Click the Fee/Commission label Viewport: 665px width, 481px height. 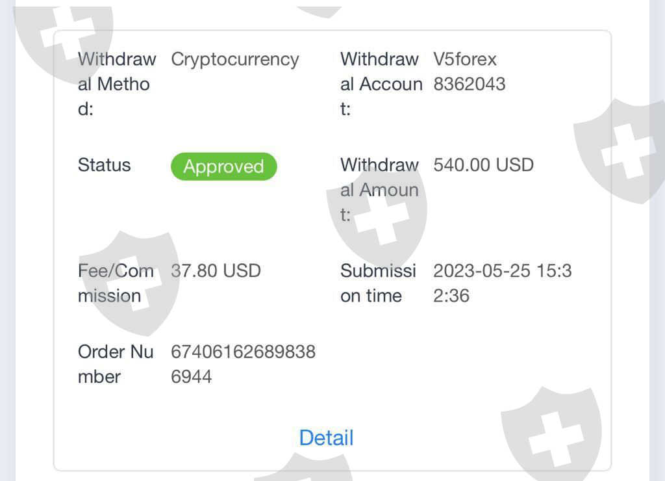[x=115, y=283]
